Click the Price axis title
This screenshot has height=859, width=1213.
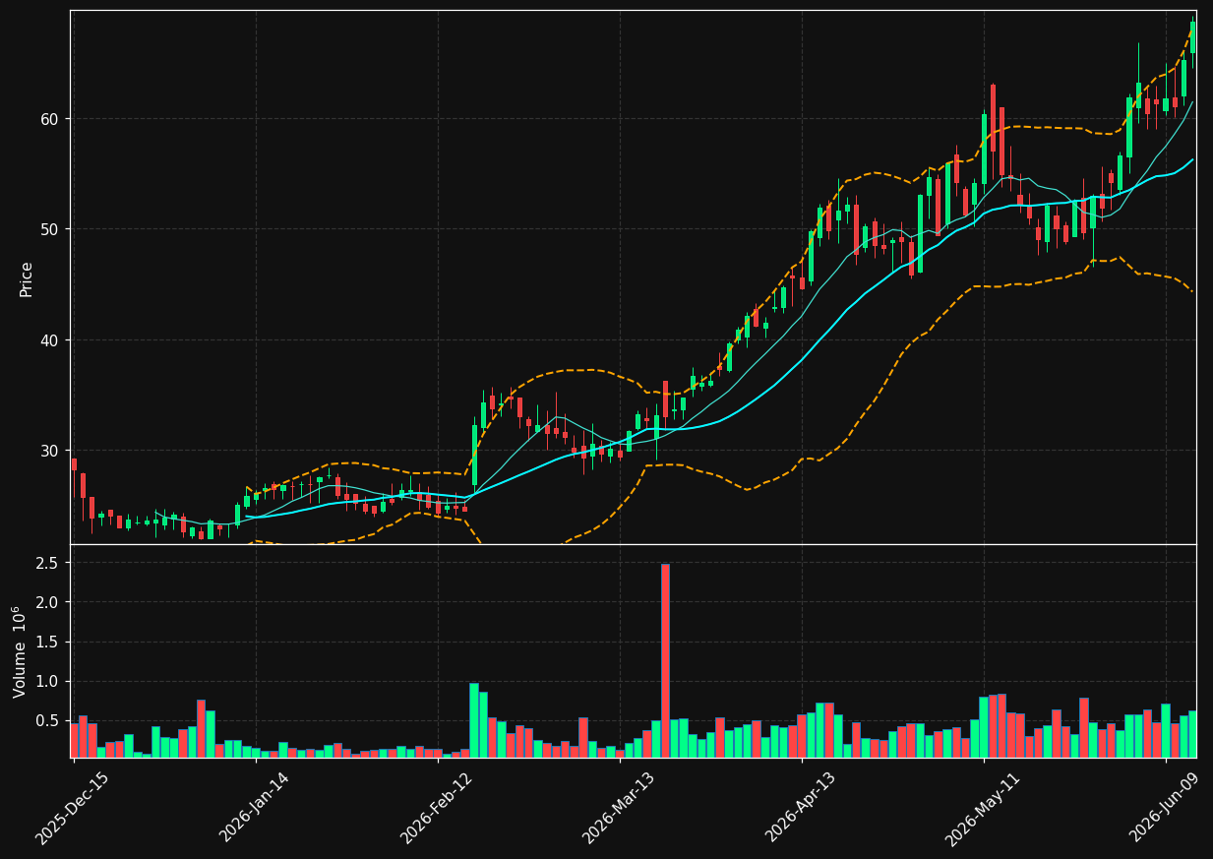click(27, 279)
